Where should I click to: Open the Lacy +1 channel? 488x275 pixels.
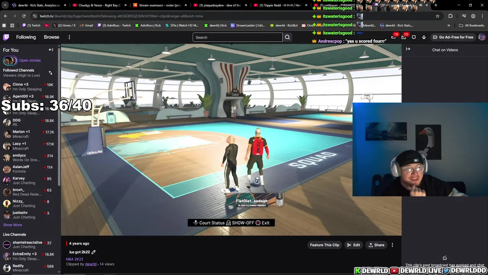pos(30,146)
